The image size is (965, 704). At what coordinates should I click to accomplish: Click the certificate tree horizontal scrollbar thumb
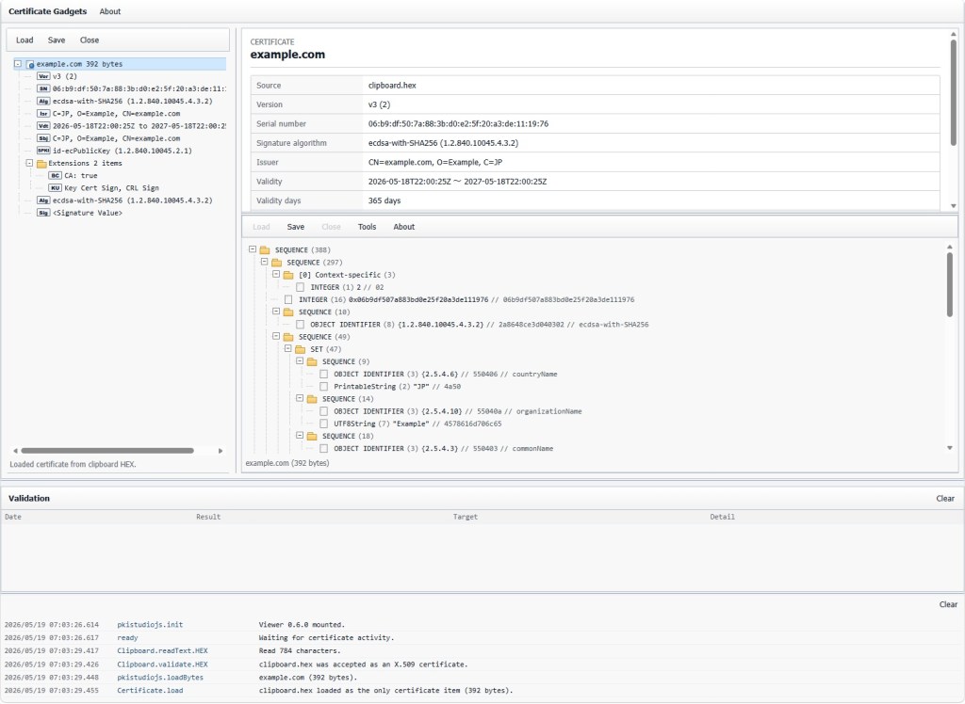(107, 451)
